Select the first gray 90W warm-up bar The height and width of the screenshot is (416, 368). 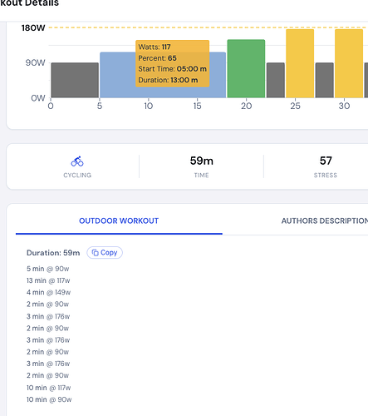(75, 80)
